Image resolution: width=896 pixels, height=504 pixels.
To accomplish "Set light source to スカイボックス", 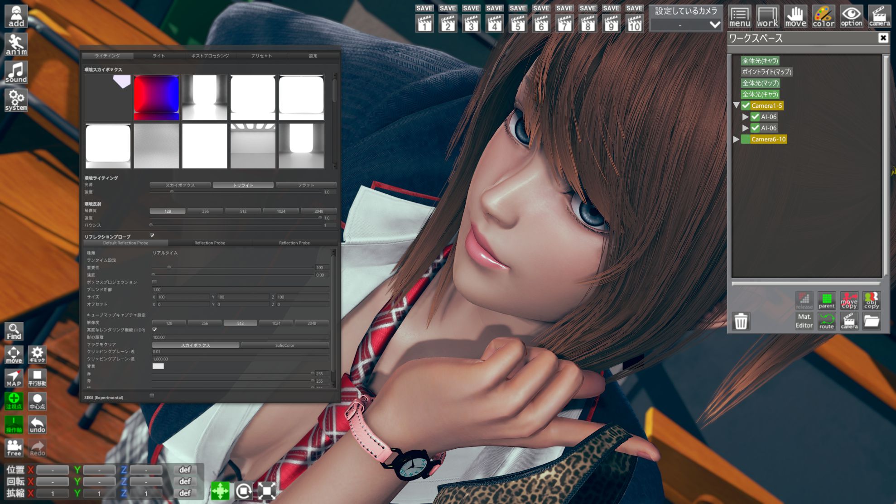I will tap(180, 185).
